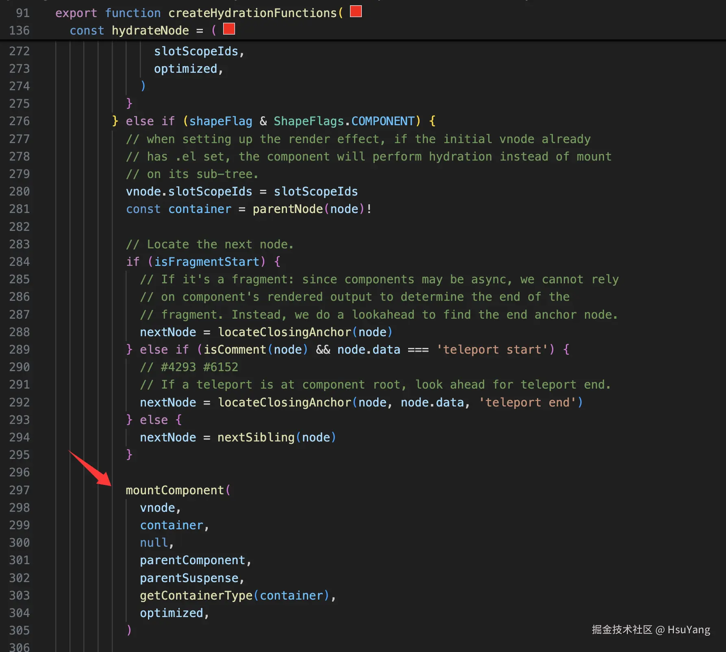Click 'vnode' at the start of line 280
726x652 pixels.
143,191
